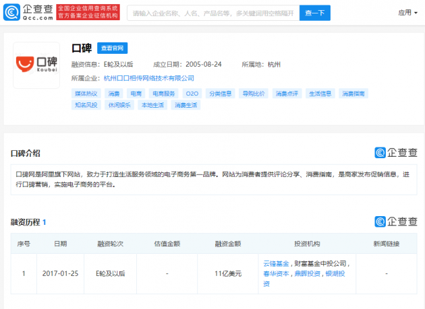Open the 杭州口口相传网络技术有限公司 link
Viewport: 425px width, 309px height.
(x=149, y=78)
